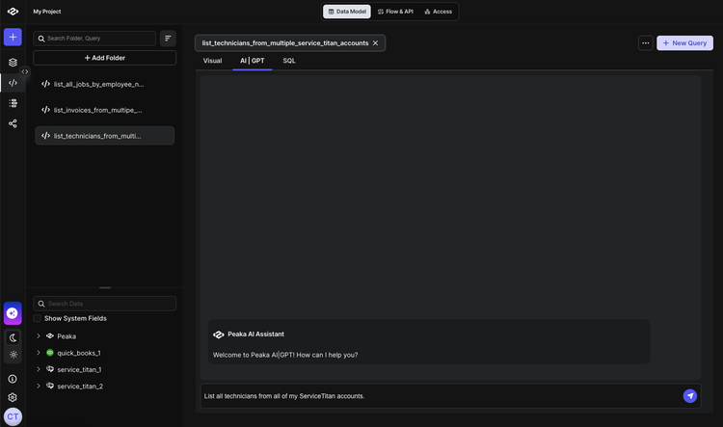
Task: Click the My Project title
Action: coord(47,12)
